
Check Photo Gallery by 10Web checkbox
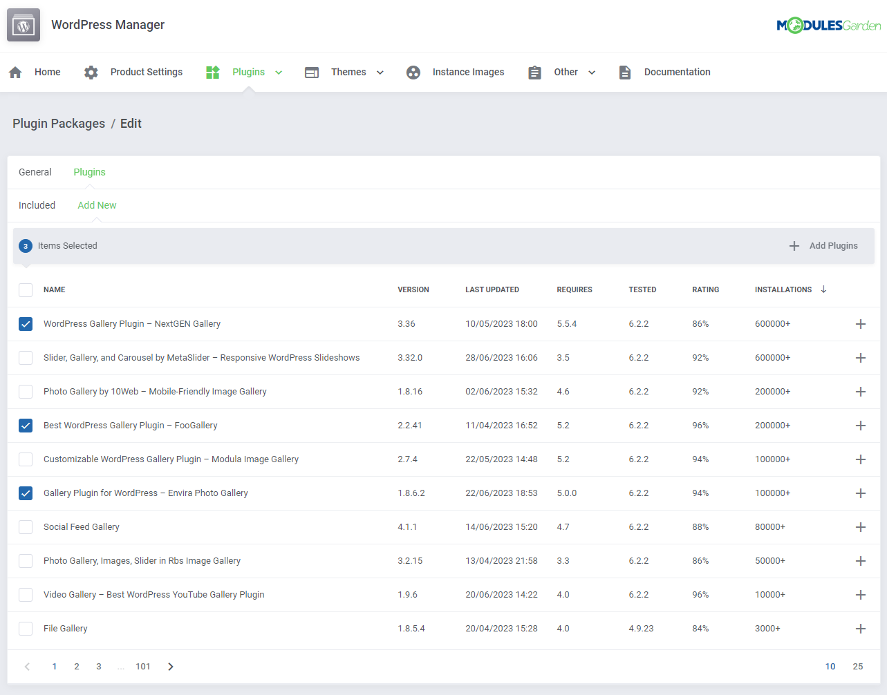[x=26, y=392]
